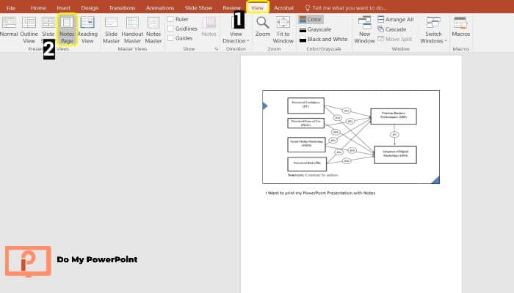This screenshot has height=293, width=514.
Task: Switch to Reading View
Action: [87, 28]
